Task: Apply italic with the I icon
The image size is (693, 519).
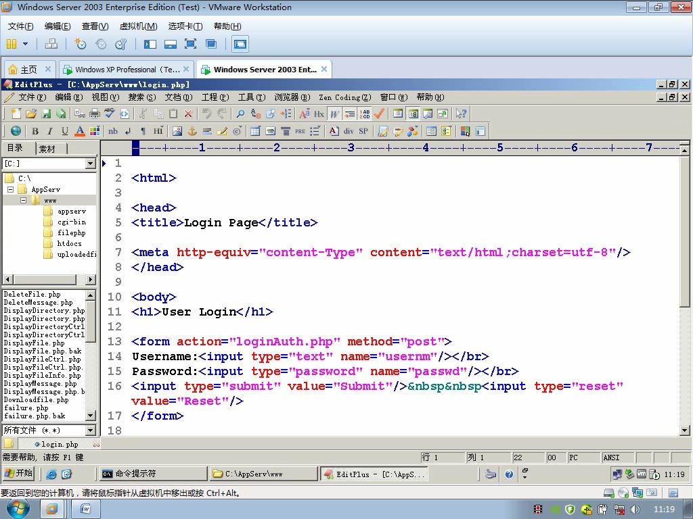Action: pos(50,131)
